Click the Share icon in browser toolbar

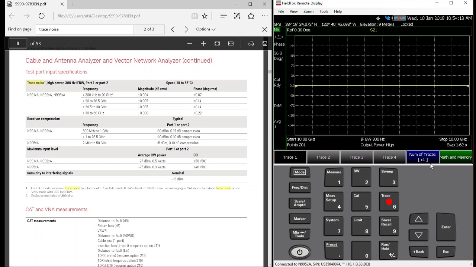[251, 16]
